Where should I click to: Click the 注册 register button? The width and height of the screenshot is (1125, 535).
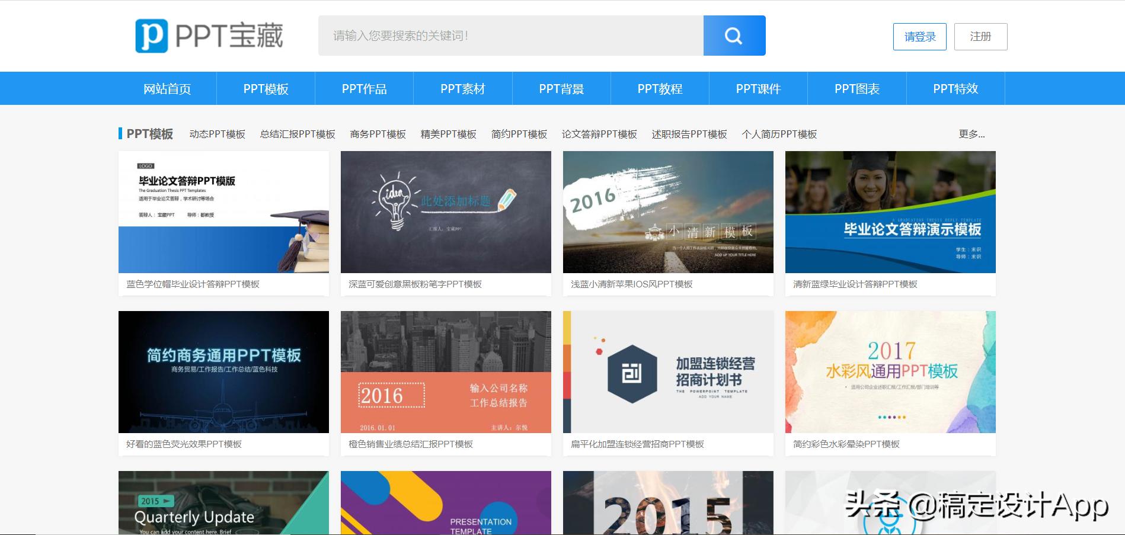coord(980,36)
